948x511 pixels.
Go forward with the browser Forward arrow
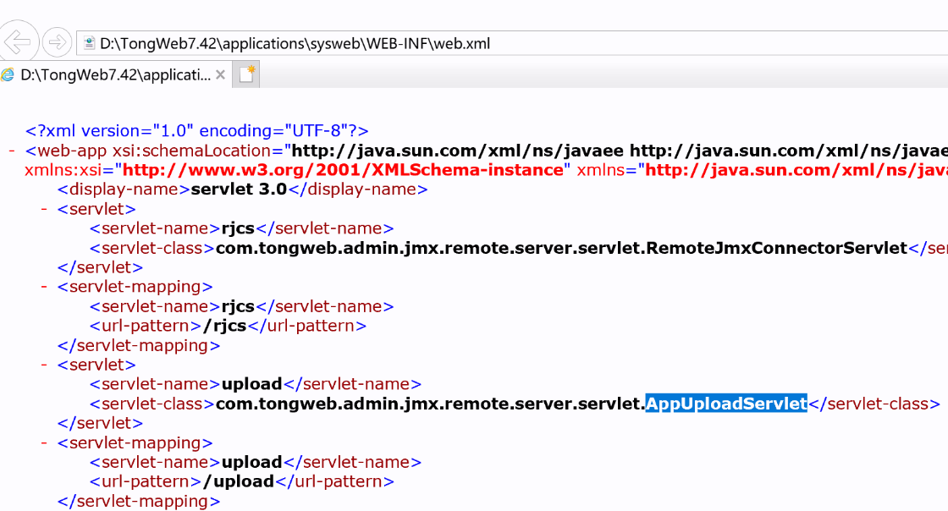[x=58, y=42]
